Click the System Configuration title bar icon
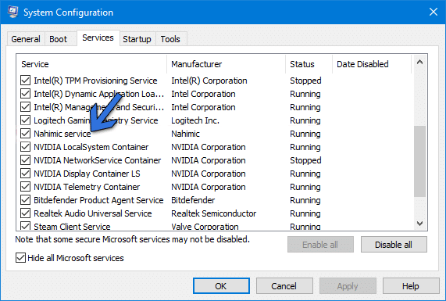Image resolution: width=446 pixels, height=301 pixels. point(12,12)
